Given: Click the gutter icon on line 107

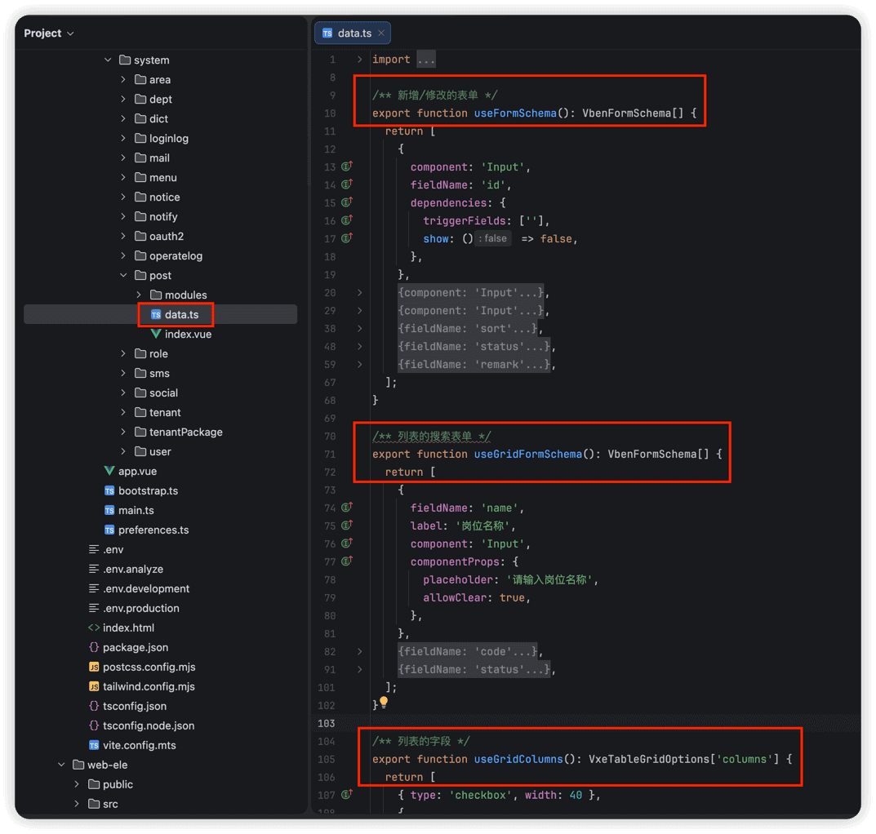Looking at the screenshot, I should click(x=347, y=794).
